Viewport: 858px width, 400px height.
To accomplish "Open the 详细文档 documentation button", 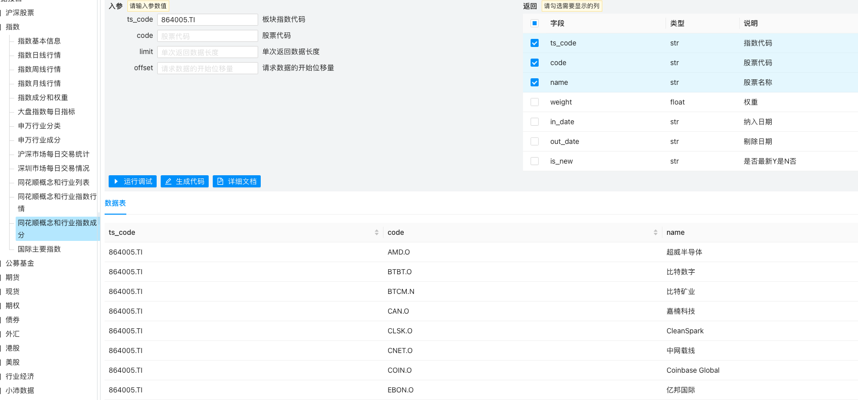I will tap(236, 181).
